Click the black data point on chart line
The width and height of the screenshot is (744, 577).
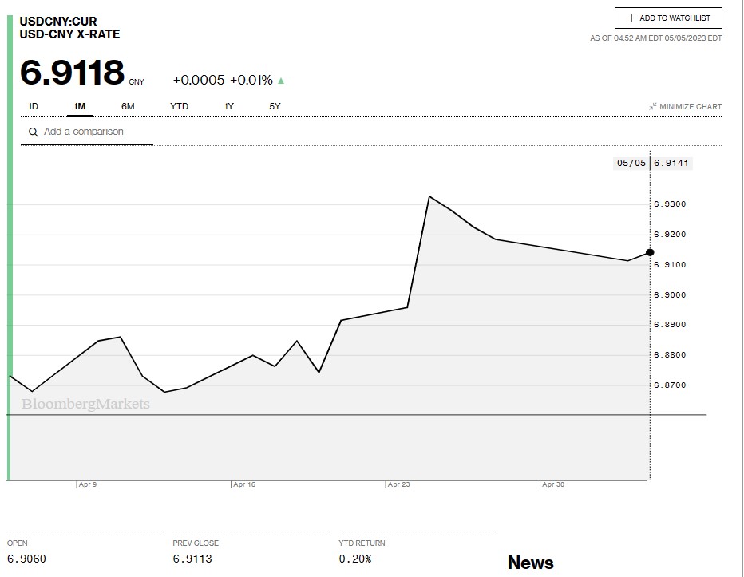click(x=650, y=252)
